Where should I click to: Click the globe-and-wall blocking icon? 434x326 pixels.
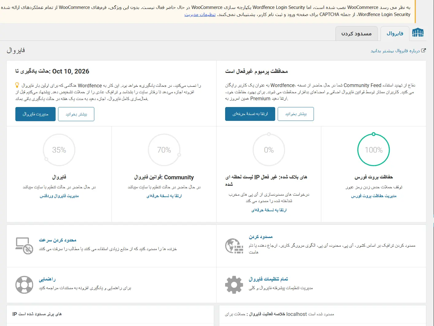234,246
